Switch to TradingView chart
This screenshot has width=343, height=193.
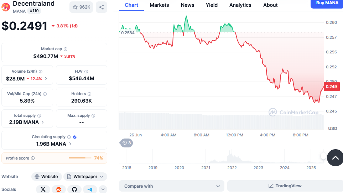click(285, 186)
